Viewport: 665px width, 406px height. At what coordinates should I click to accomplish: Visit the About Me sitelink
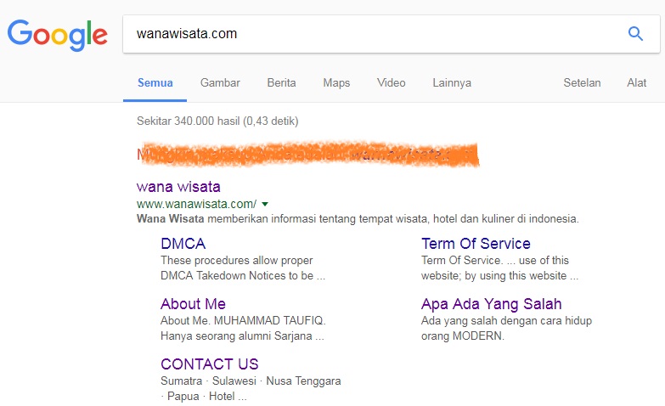tap(193, 303)
